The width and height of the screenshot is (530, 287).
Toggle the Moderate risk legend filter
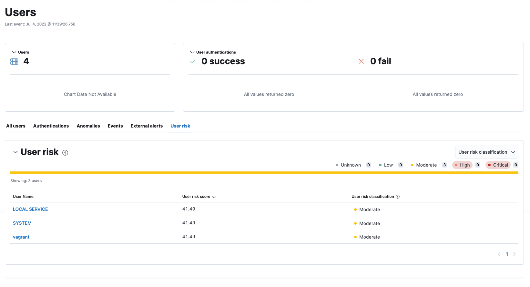423,165
